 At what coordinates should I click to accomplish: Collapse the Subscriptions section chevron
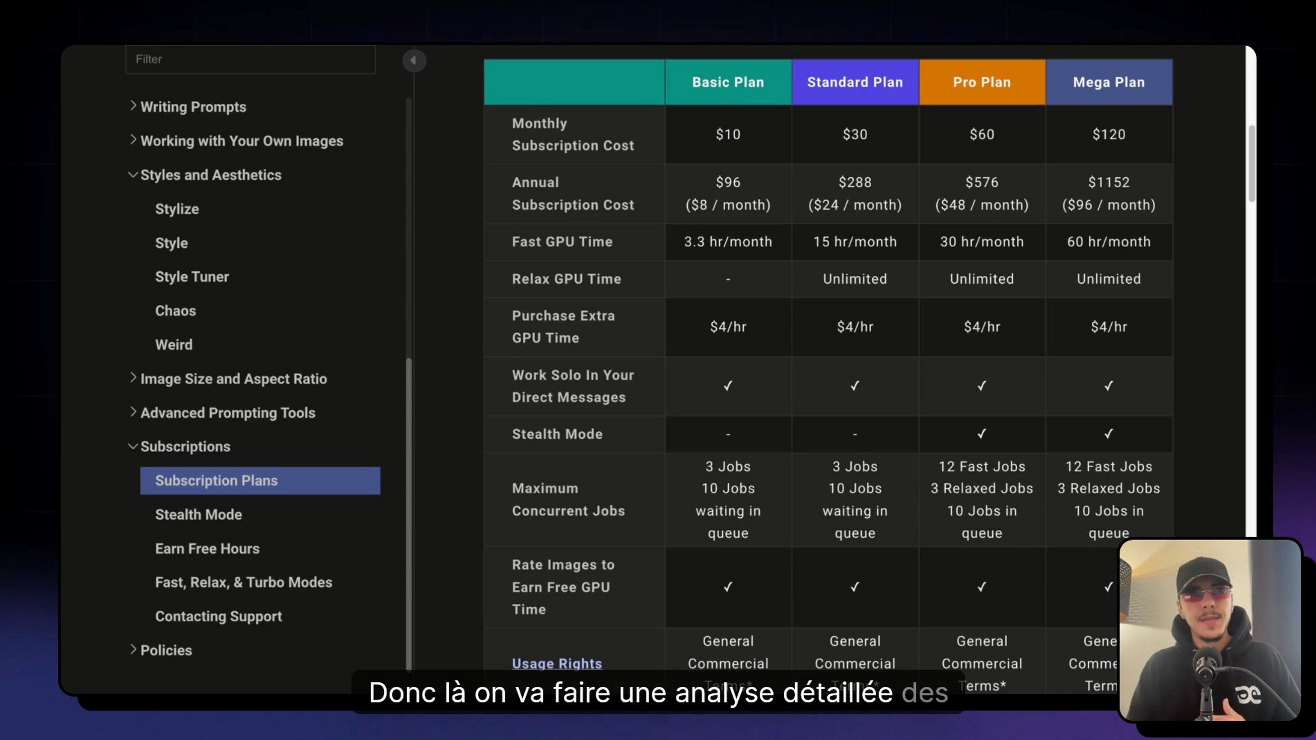click(133, 446)
